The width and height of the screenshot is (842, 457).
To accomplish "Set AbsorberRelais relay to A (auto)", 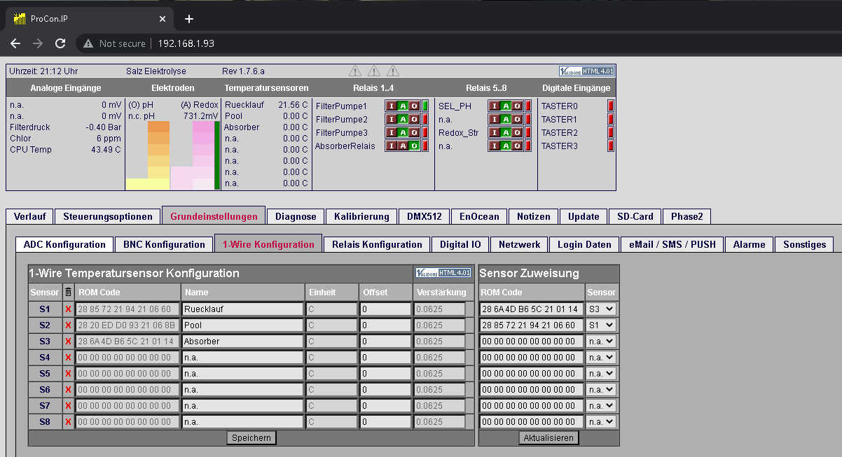I will coord(403,146).
